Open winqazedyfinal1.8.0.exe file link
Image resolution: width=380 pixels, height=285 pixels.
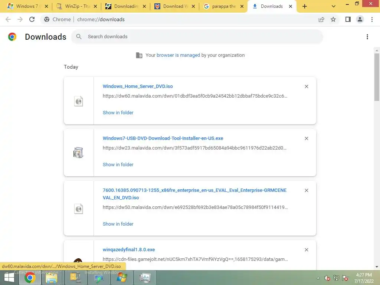pyautogui.click(x=129, y=250)
